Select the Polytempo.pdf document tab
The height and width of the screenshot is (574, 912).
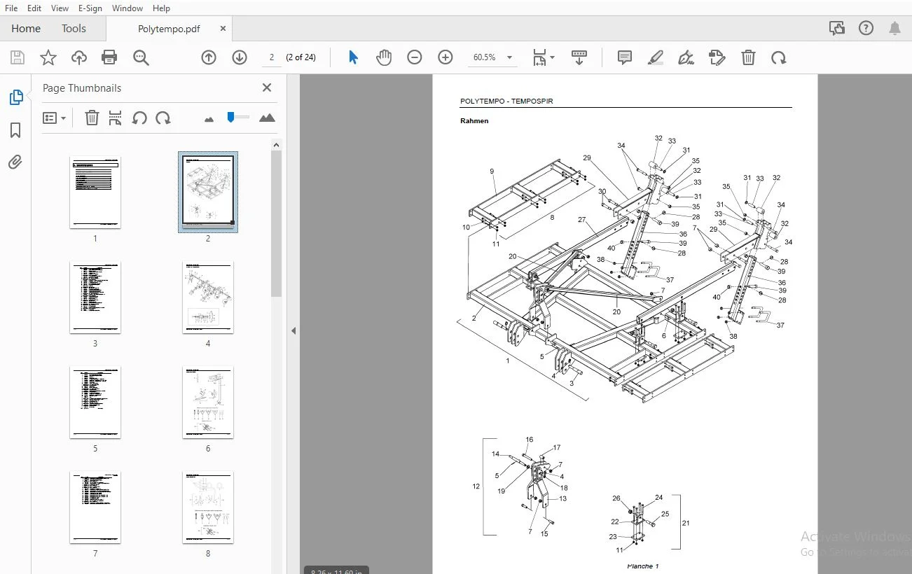coord(169,29)
